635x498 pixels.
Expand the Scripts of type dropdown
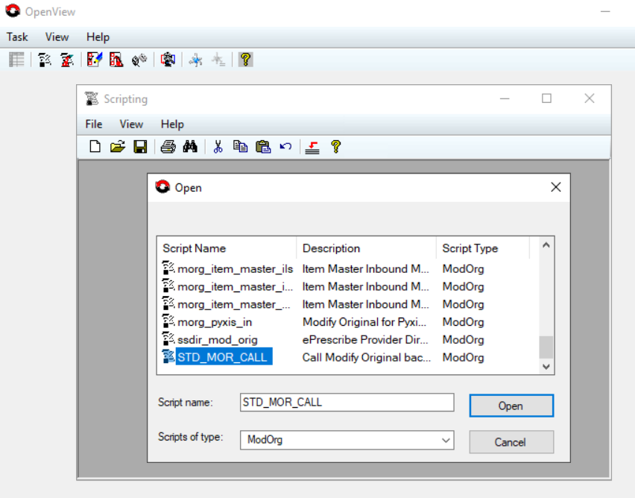pos(446,440)
